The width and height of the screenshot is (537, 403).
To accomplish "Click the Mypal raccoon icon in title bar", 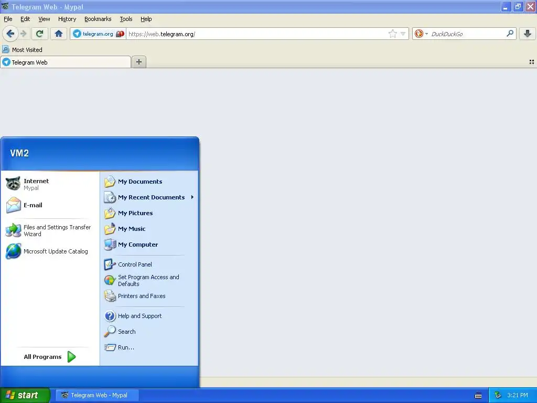I will 5,6.
